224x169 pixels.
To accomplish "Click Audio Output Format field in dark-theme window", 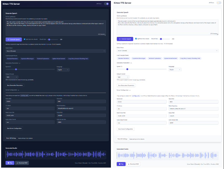I will click(30, 122).
